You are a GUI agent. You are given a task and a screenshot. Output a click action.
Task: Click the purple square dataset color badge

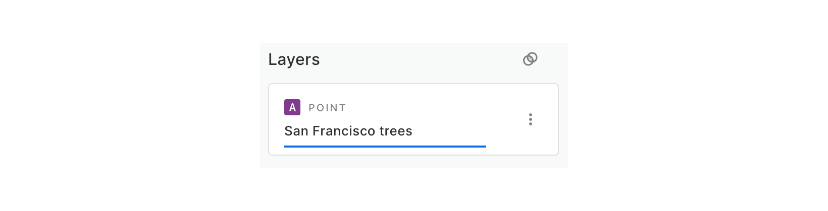[292, 107]
